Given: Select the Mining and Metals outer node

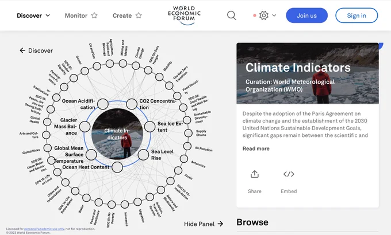Looking at the screenshot, I should (x=122, y=64).
